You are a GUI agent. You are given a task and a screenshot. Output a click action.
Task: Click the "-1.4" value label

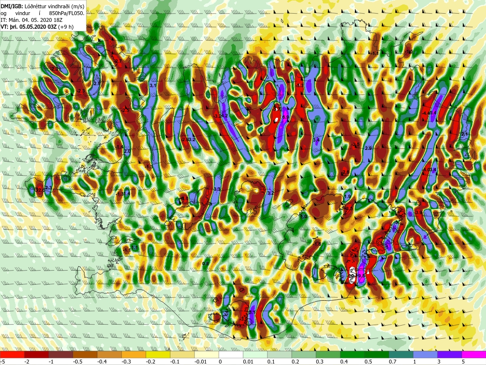point(120,147)
